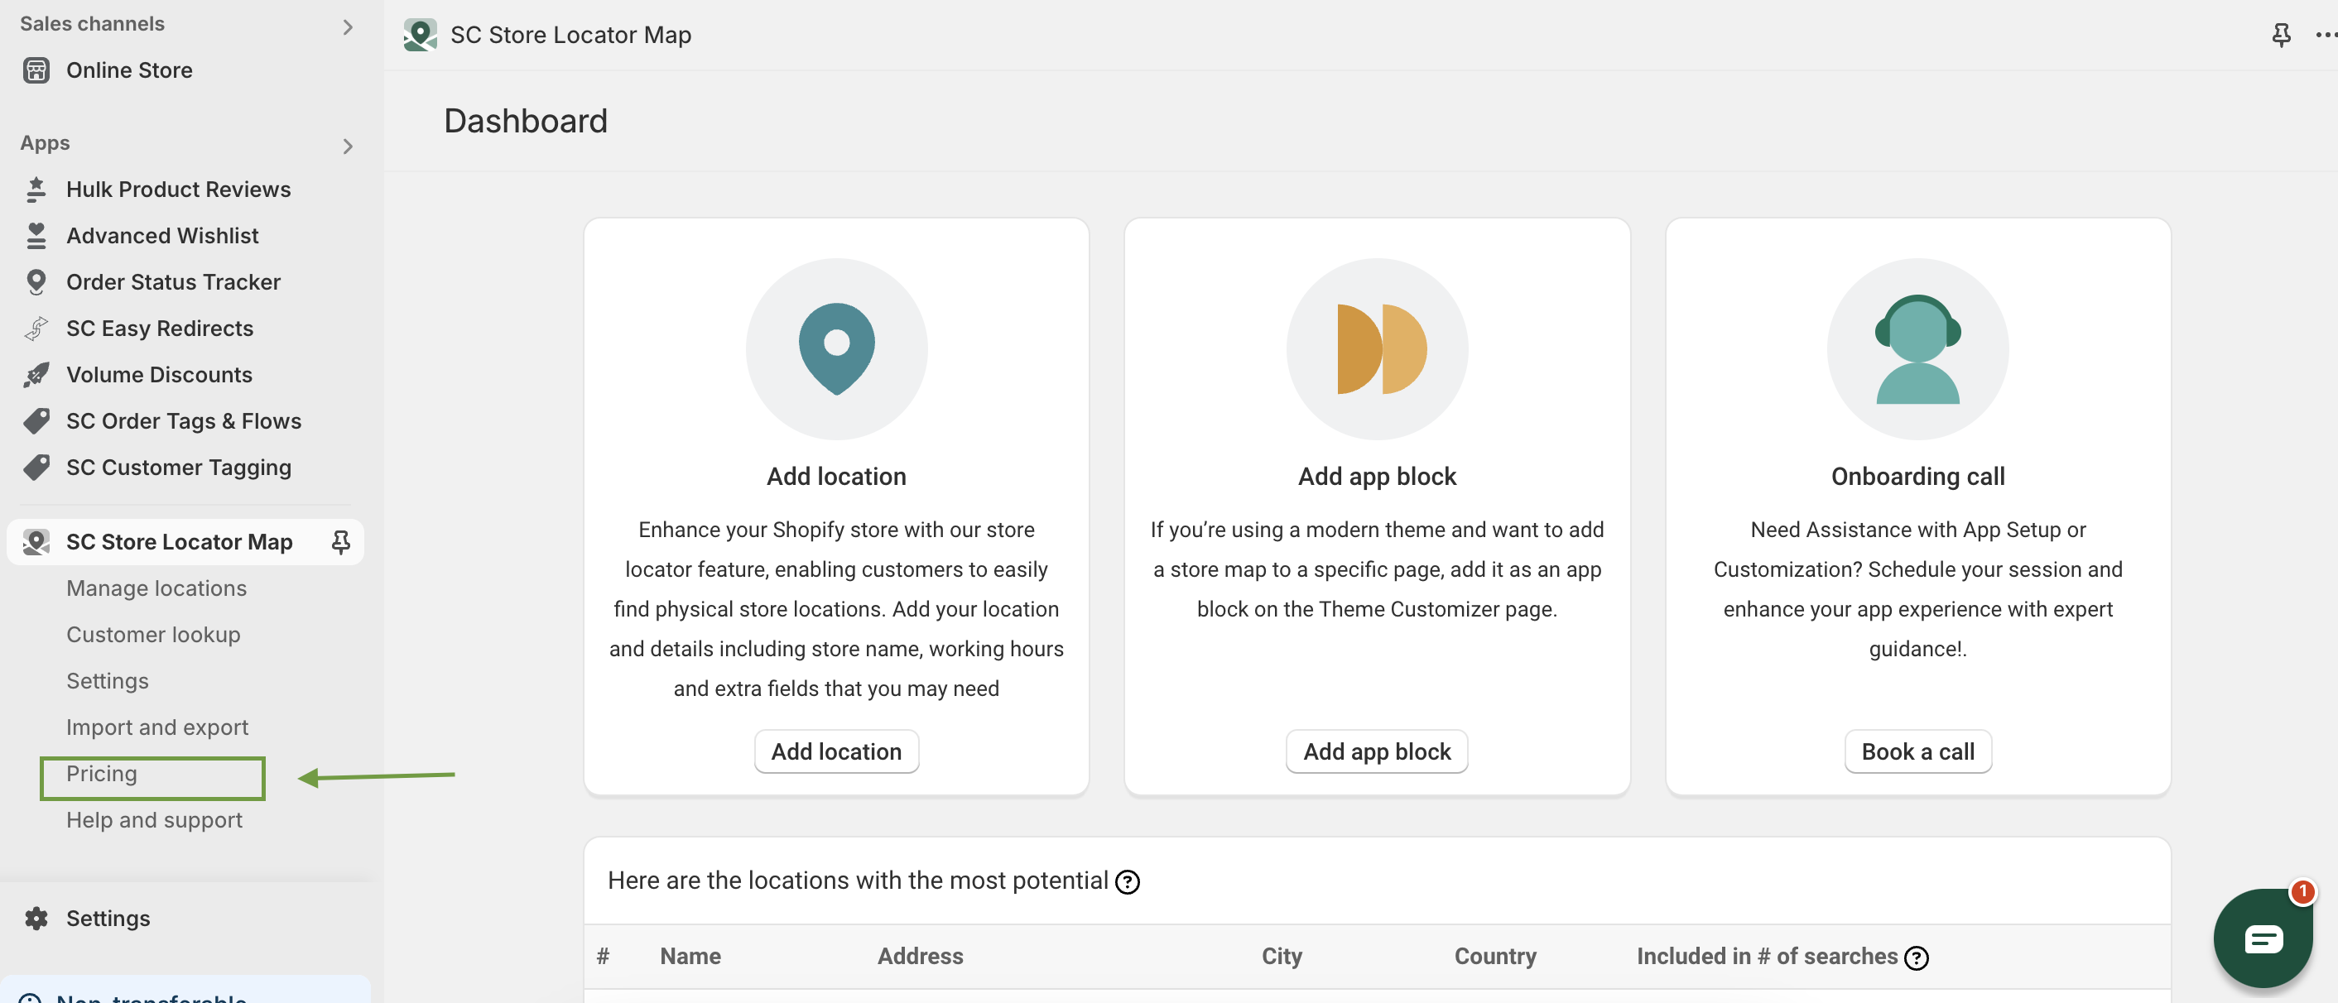
Task: Click pin icon in top app header
Action: coord(2280,35)
